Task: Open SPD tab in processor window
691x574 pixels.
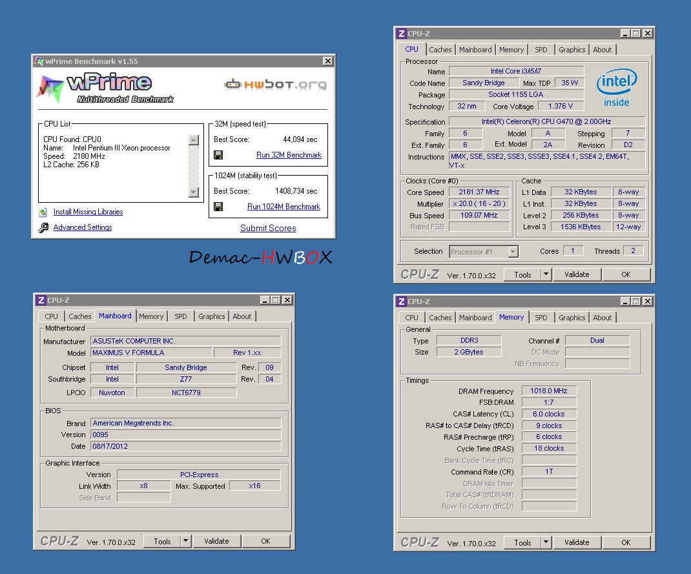Action: tap(541, 50)
